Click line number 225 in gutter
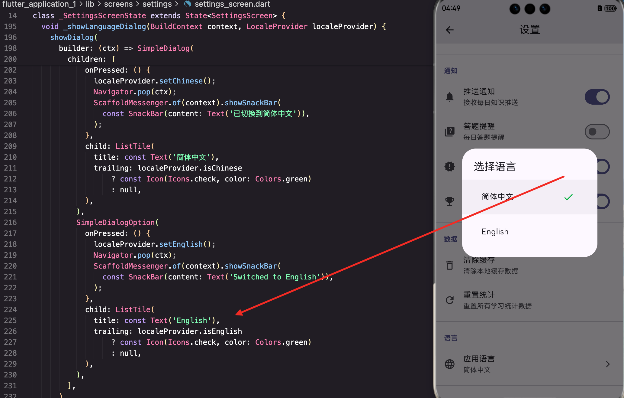Screen dimensions: 624x398 tap(10, 320)
